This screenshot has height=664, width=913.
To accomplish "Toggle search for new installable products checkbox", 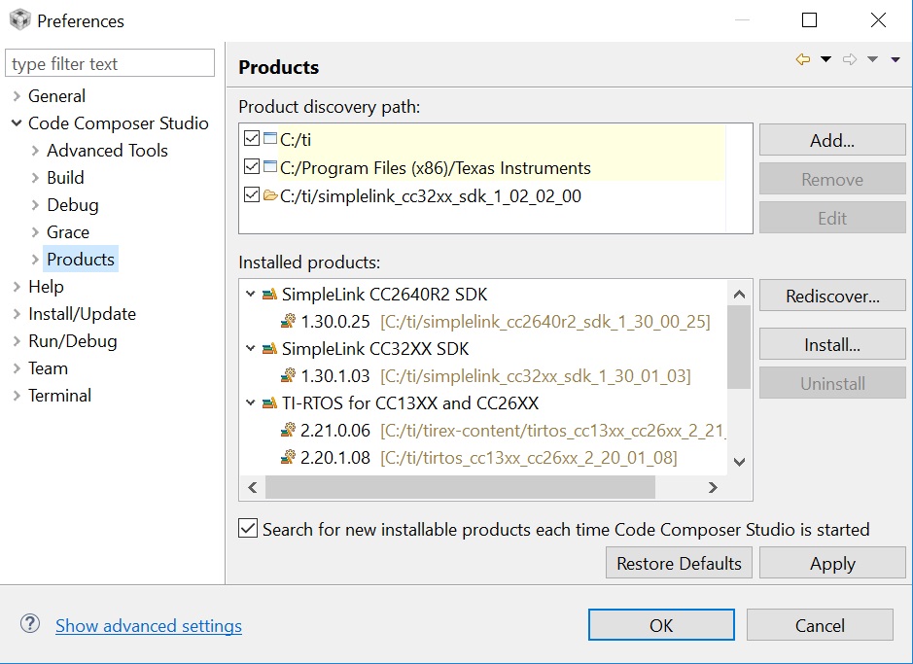I will click(249, 529).
